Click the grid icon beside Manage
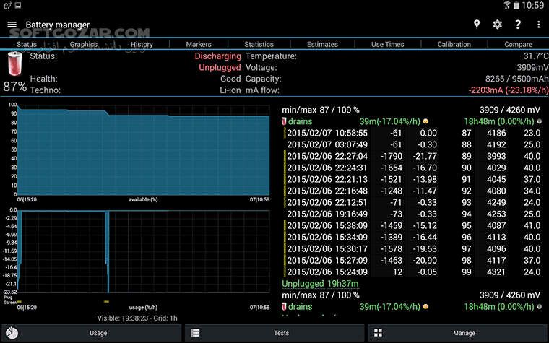 click(x=376, y=333)
